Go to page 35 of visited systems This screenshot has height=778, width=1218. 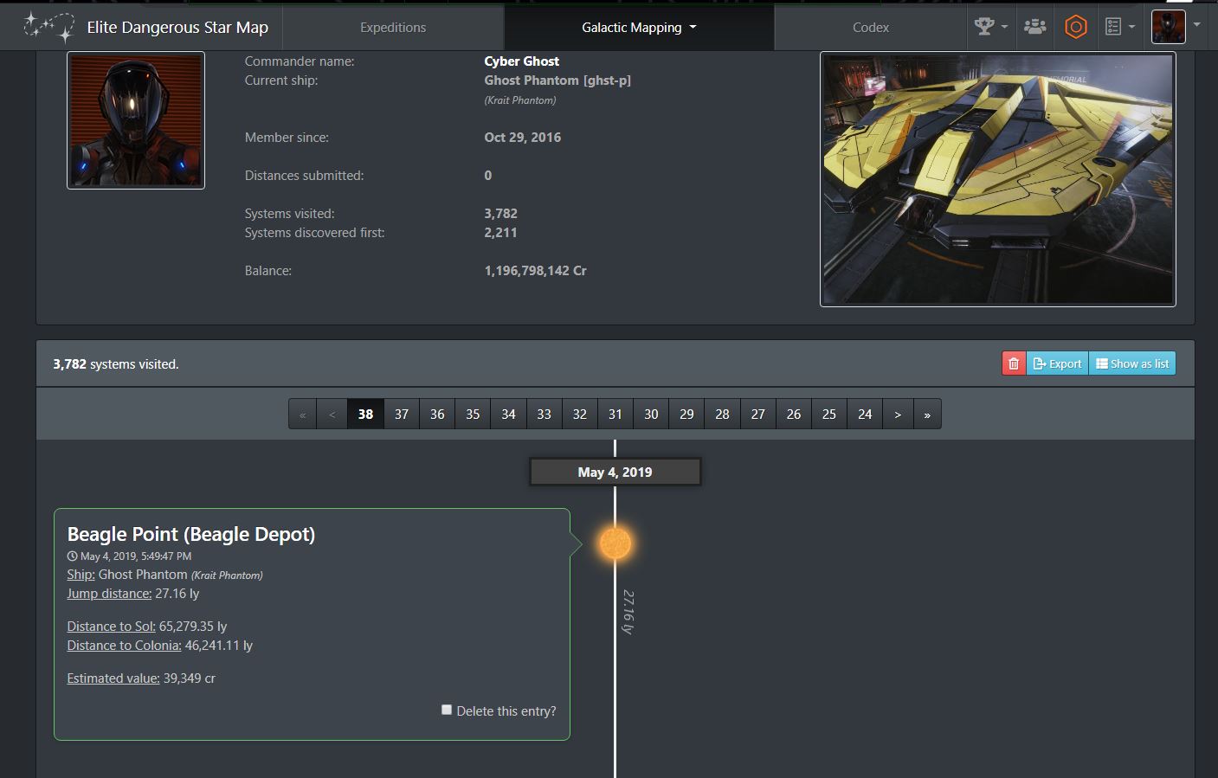pyautogui.click(x=473, y=414)
